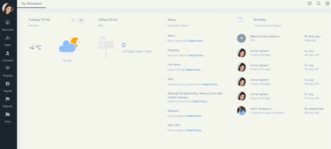The height and width of the screenshot is (149, 331).
Task: Click the Bekhzod Isomiddinov name
Action: (265, 36)
